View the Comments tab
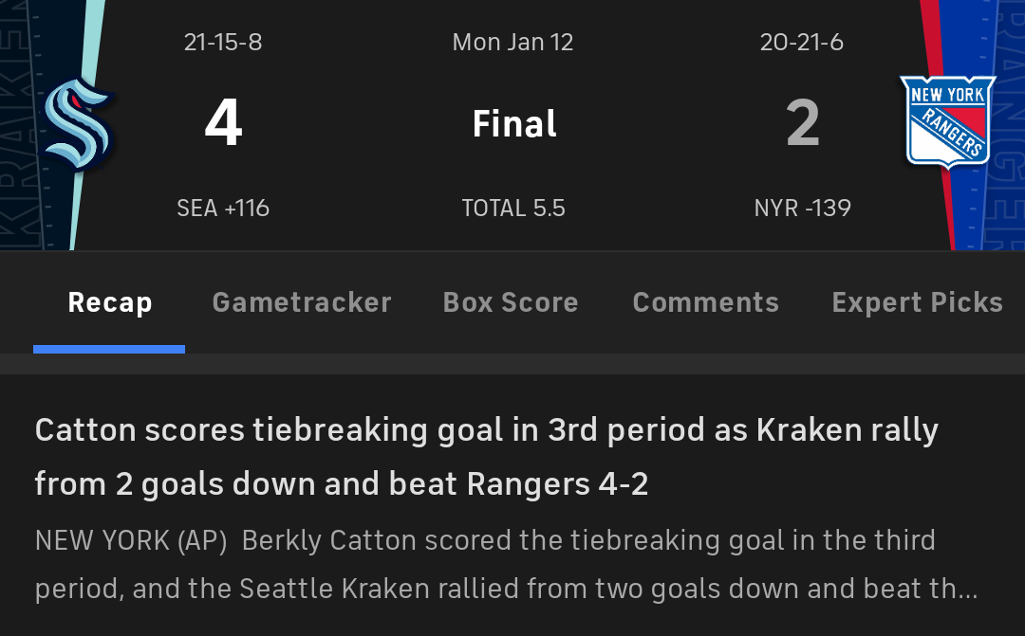Viewport: 1025px width, 636px height. (x=705, y=301)
